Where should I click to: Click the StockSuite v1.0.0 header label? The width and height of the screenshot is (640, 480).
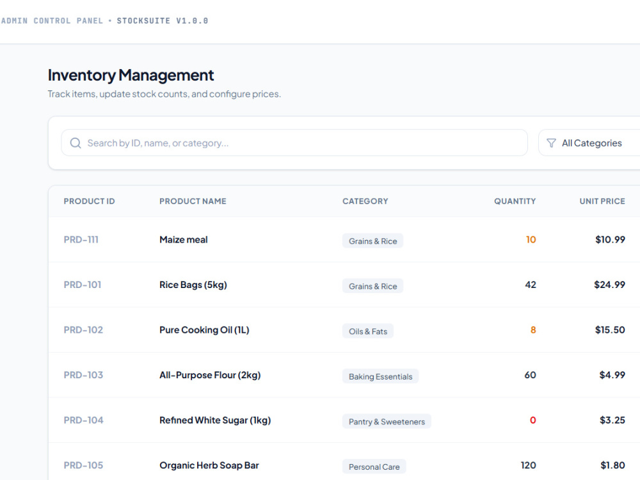(x=163, y=21)
